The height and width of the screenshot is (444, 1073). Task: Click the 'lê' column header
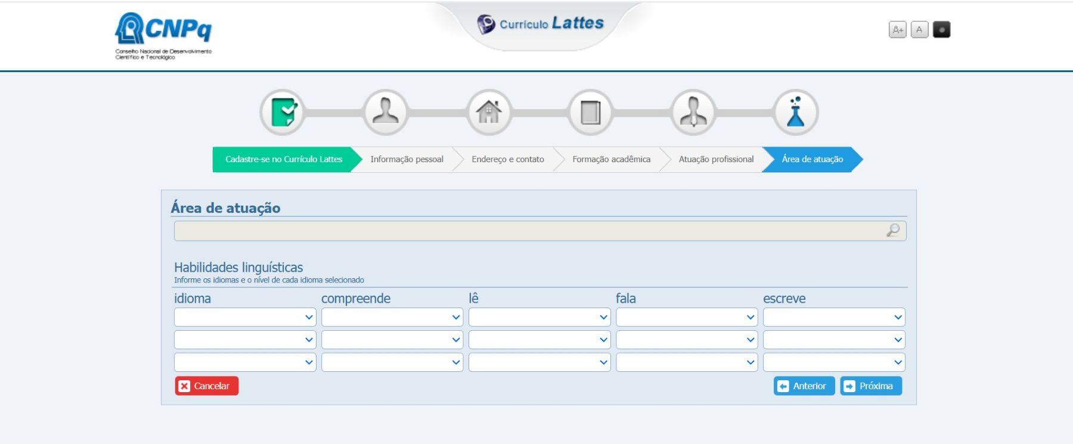tap(474, 298)
